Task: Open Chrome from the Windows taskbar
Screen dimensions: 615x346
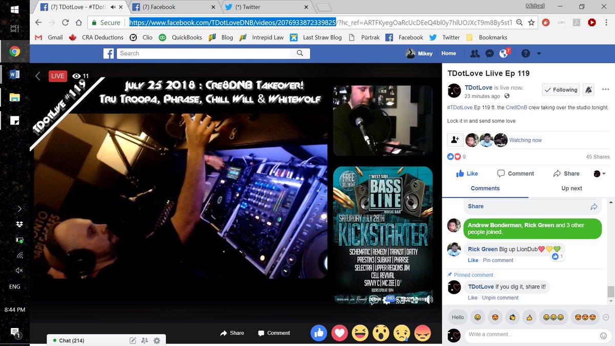Action: click(x=14, y=51)
